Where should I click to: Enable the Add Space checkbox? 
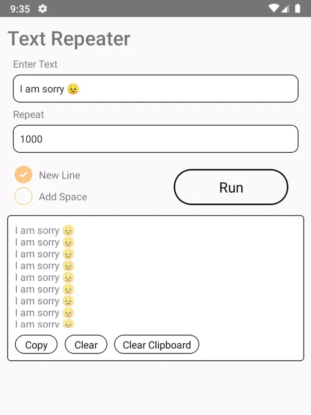pos(23,196)
